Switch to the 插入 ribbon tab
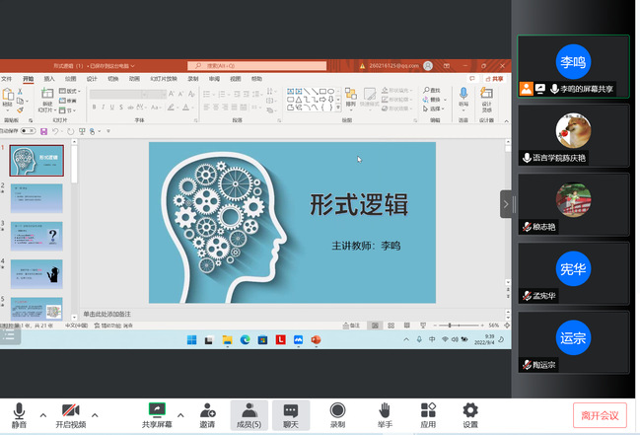This screenshot has height=435, width=640. coord(49,79)
